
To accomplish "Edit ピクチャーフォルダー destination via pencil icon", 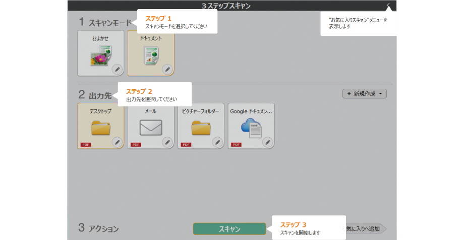I will coord(217,142).
